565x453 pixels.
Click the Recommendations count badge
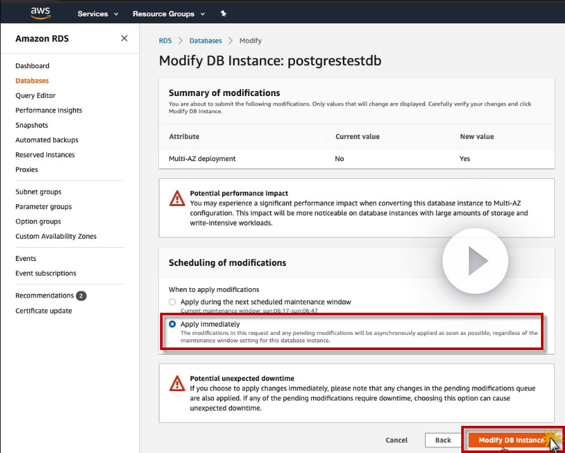pyautogui.click(x=81, y=296)
